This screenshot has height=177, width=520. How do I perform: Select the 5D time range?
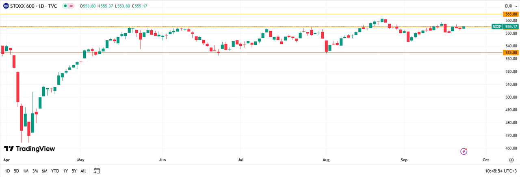(x=16, y=171)
